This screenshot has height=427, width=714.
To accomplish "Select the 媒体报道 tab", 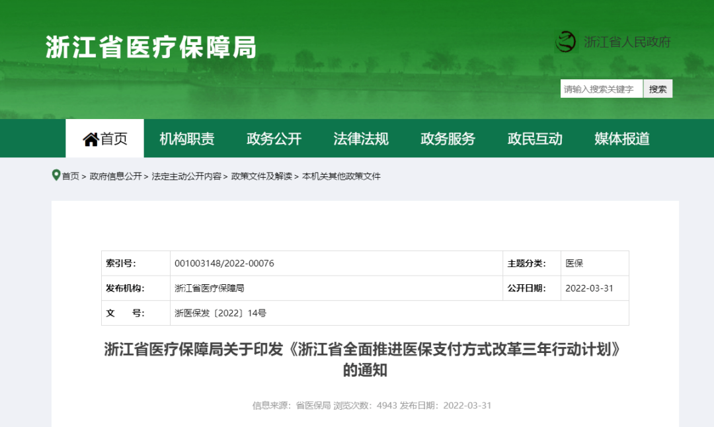I will (621, 138).
